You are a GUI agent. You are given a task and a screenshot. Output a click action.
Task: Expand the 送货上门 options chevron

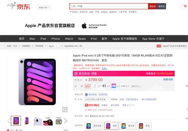tap(133, 105)
